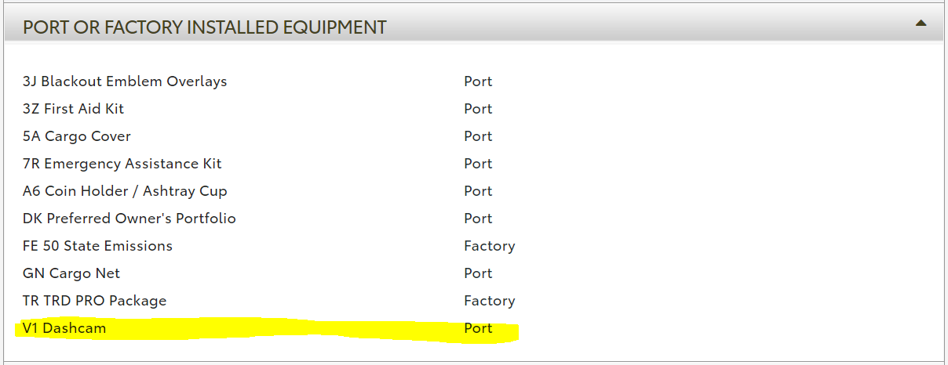The height and width of the screenshot is (365, 948).
Task: Collapse the Port or Factory Installed Equipment section
Action: [921, 24]
